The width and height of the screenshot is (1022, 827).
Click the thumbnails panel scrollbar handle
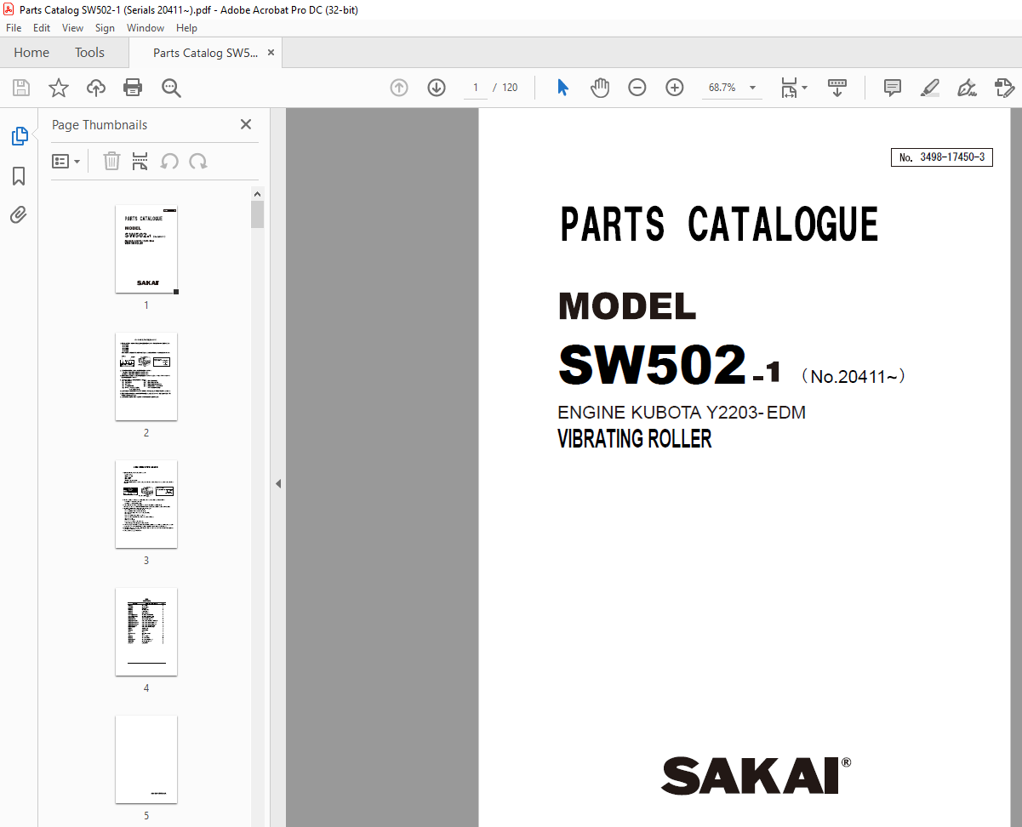[258, 214]
